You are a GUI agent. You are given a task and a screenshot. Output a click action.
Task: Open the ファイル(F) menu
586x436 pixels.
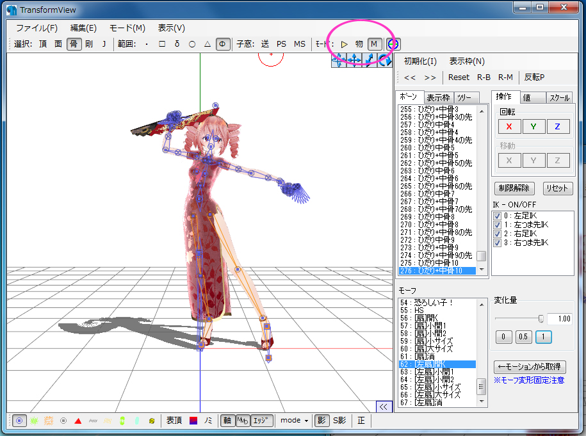(37, 28)
